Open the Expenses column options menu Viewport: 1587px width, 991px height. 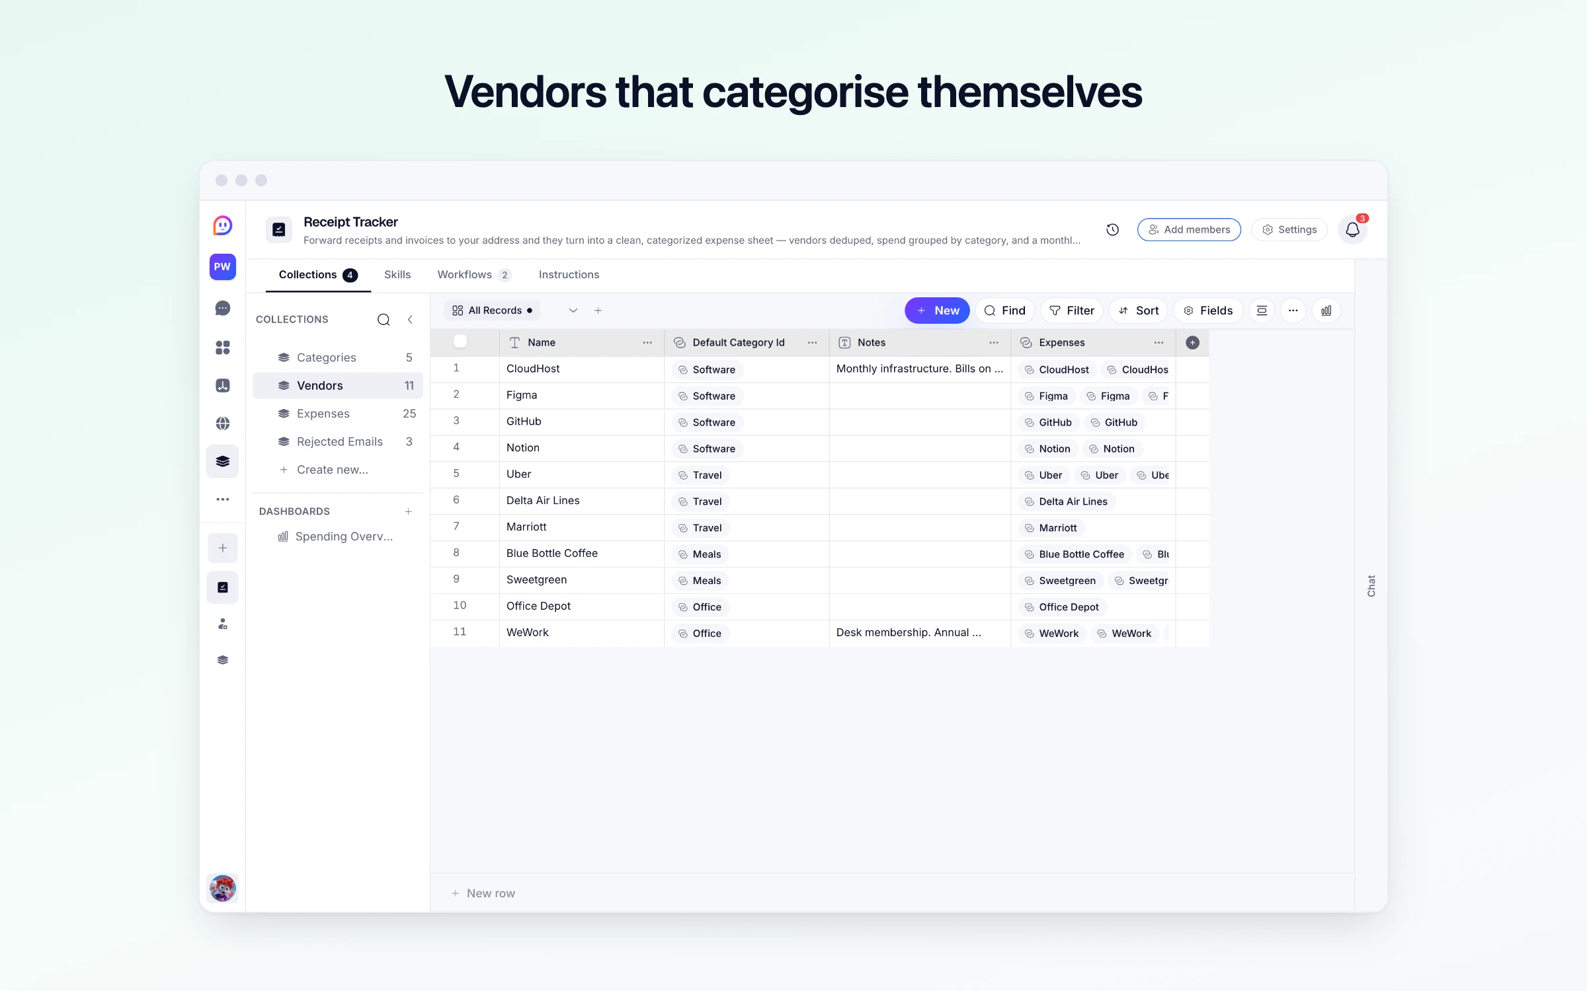coord(1159,342)
